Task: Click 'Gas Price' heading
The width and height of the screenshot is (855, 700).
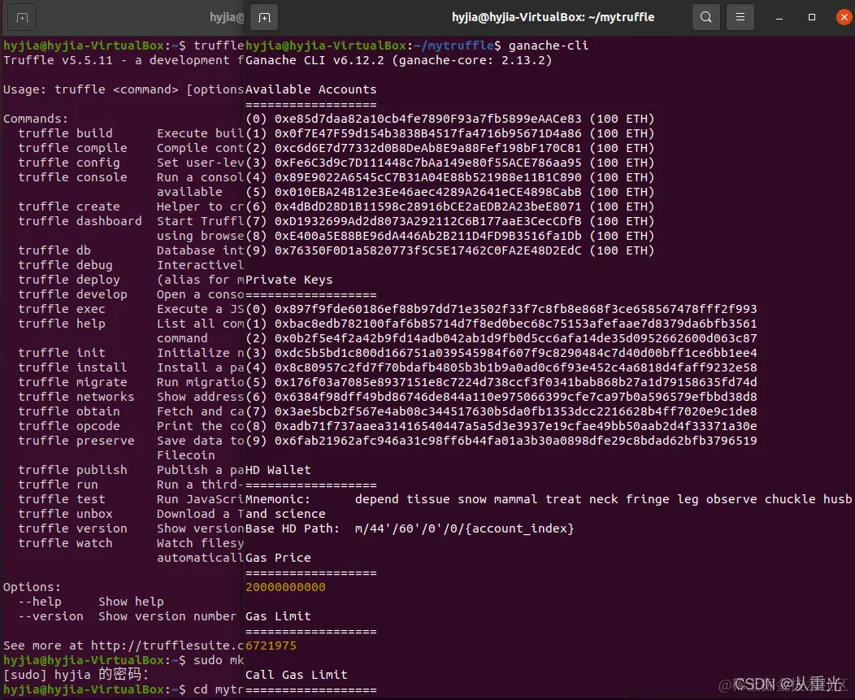Action: coord(278,558)
